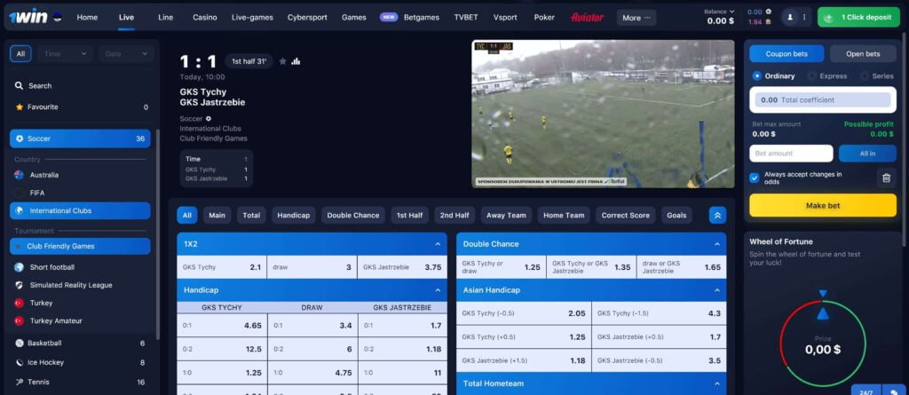Screen dimensions: 909x395
Task: Click the 1win logo
Action: 29,18
